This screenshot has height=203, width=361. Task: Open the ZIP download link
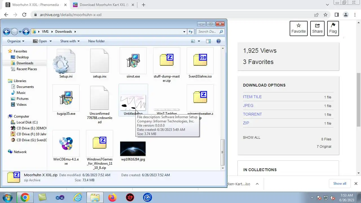[246, 123]
